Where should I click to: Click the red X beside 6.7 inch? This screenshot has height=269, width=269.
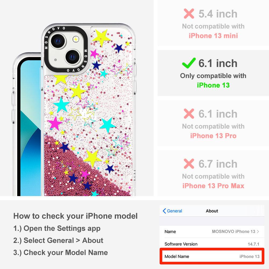(189, 164)
